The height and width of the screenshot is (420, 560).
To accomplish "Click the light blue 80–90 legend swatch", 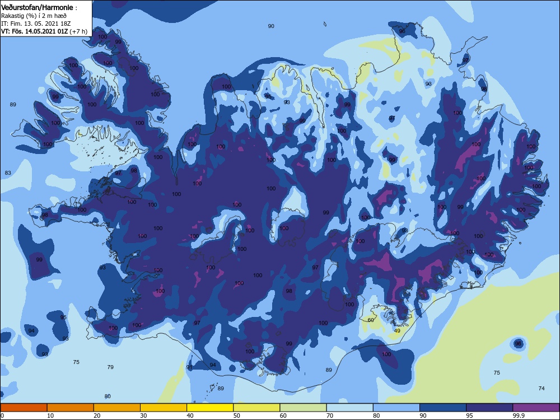I will 396,408.
